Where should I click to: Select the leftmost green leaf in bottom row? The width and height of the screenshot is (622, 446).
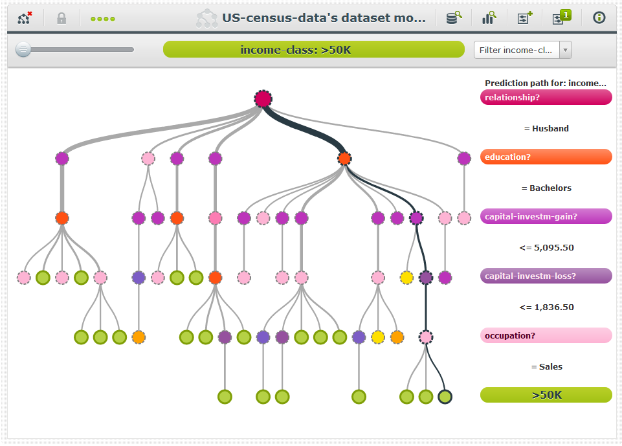[225, 397]
